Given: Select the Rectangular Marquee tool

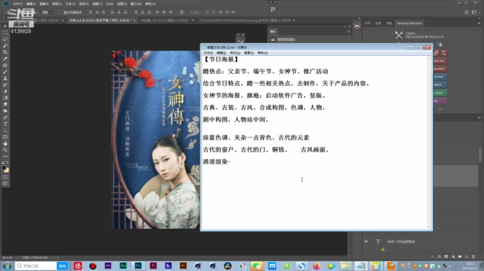Looking at the screenshot, I should point(5,32).
